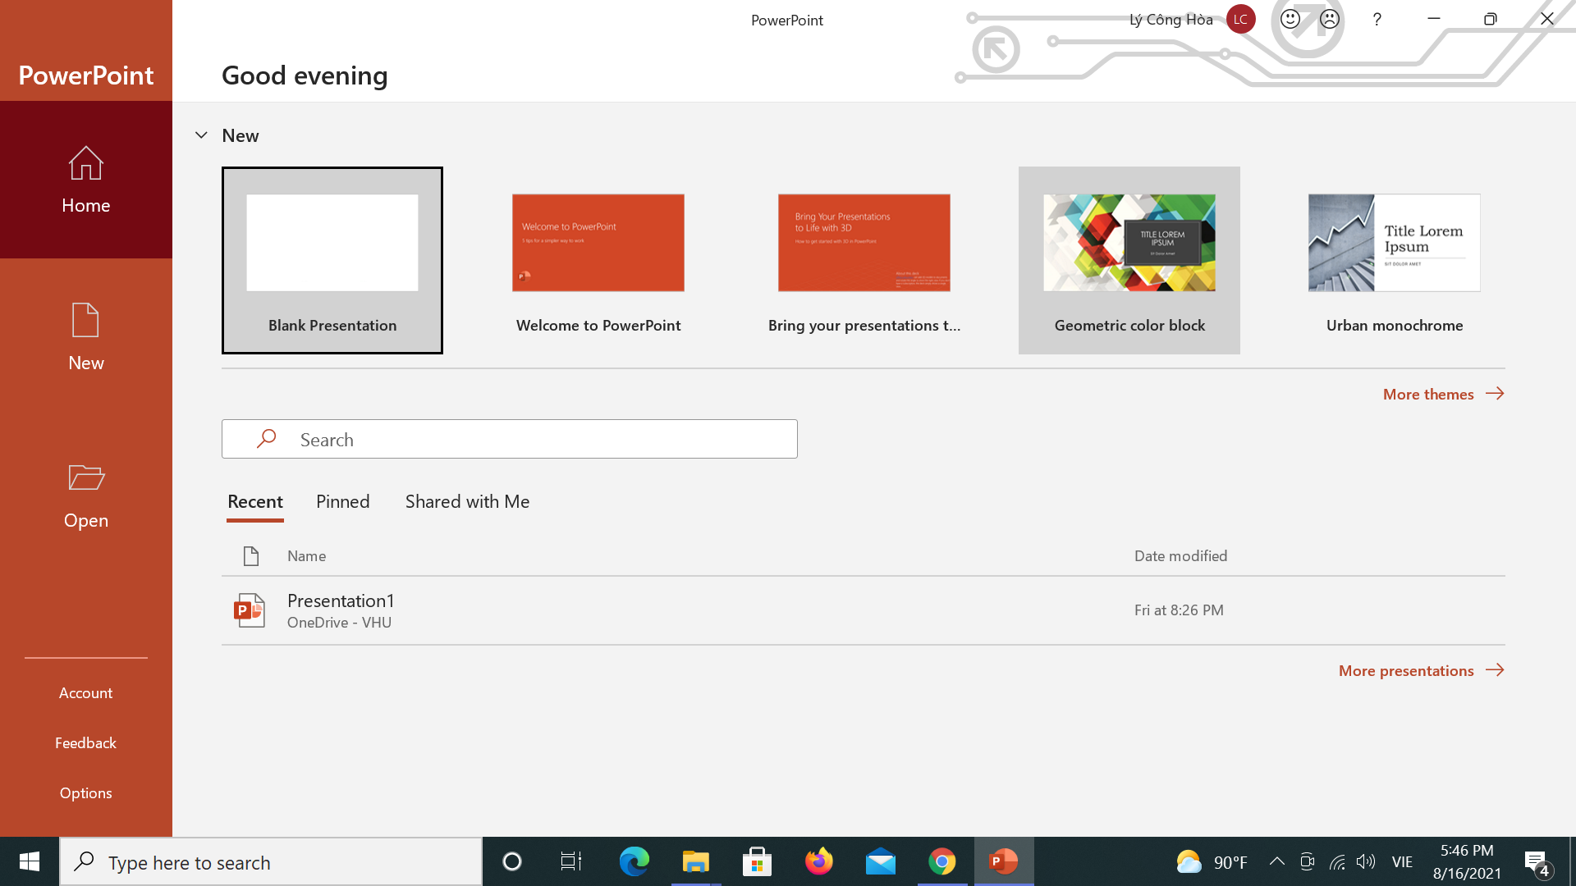Click the More themes link
Image resolution: width=1576 pixels, height=886 pixels.
pyautogui.click(x=1443, y=394)
